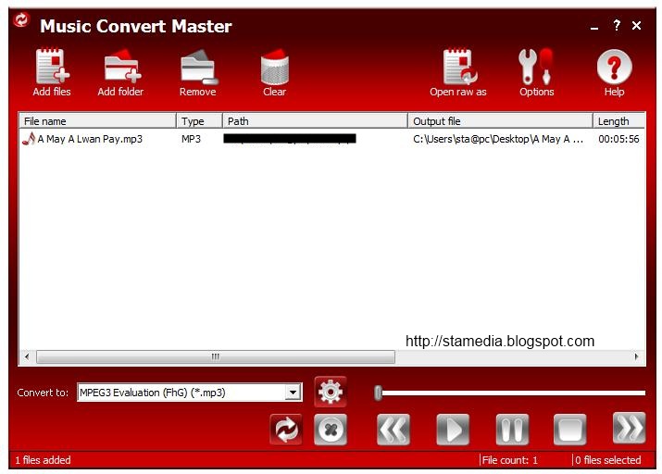Viewport: 662px width, 474px height.
Task: Click the 00:05:56 length value
Action: 618,139
